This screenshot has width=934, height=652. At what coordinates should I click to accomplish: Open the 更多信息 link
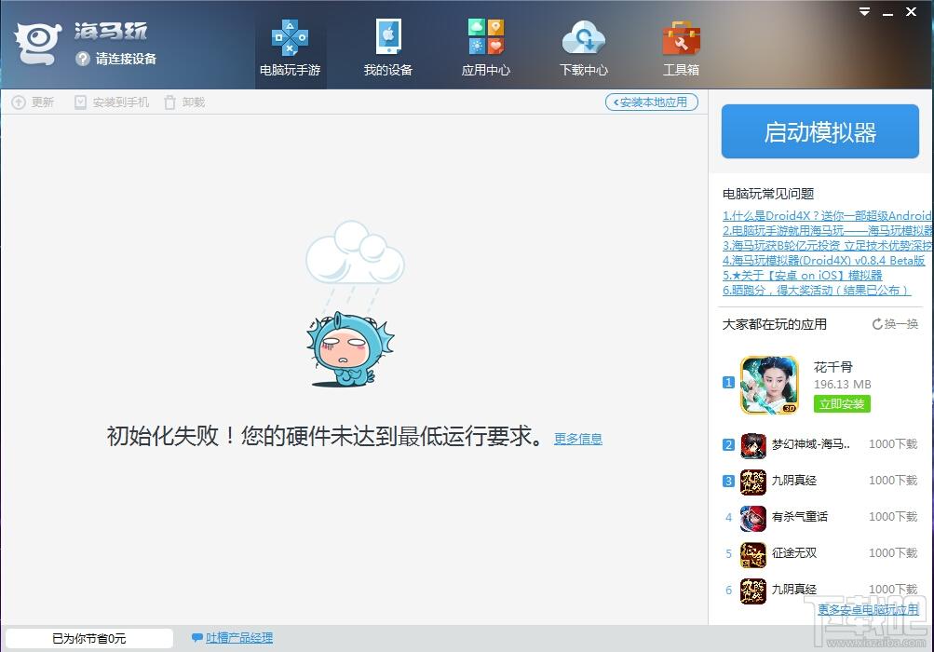577,440
